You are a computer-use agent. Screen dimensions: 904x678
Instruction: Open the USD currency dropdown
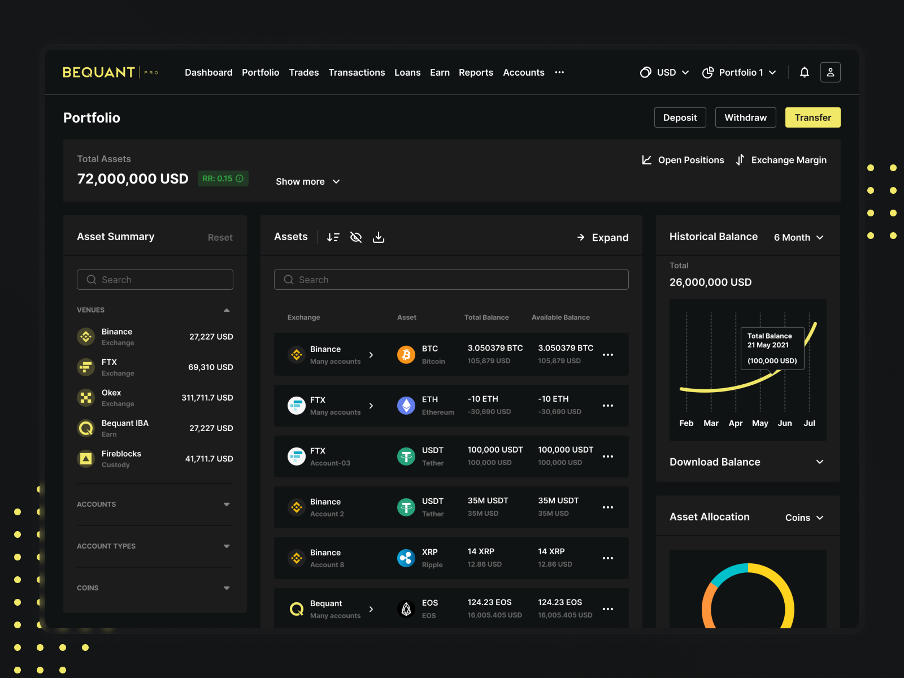[664, 72]
